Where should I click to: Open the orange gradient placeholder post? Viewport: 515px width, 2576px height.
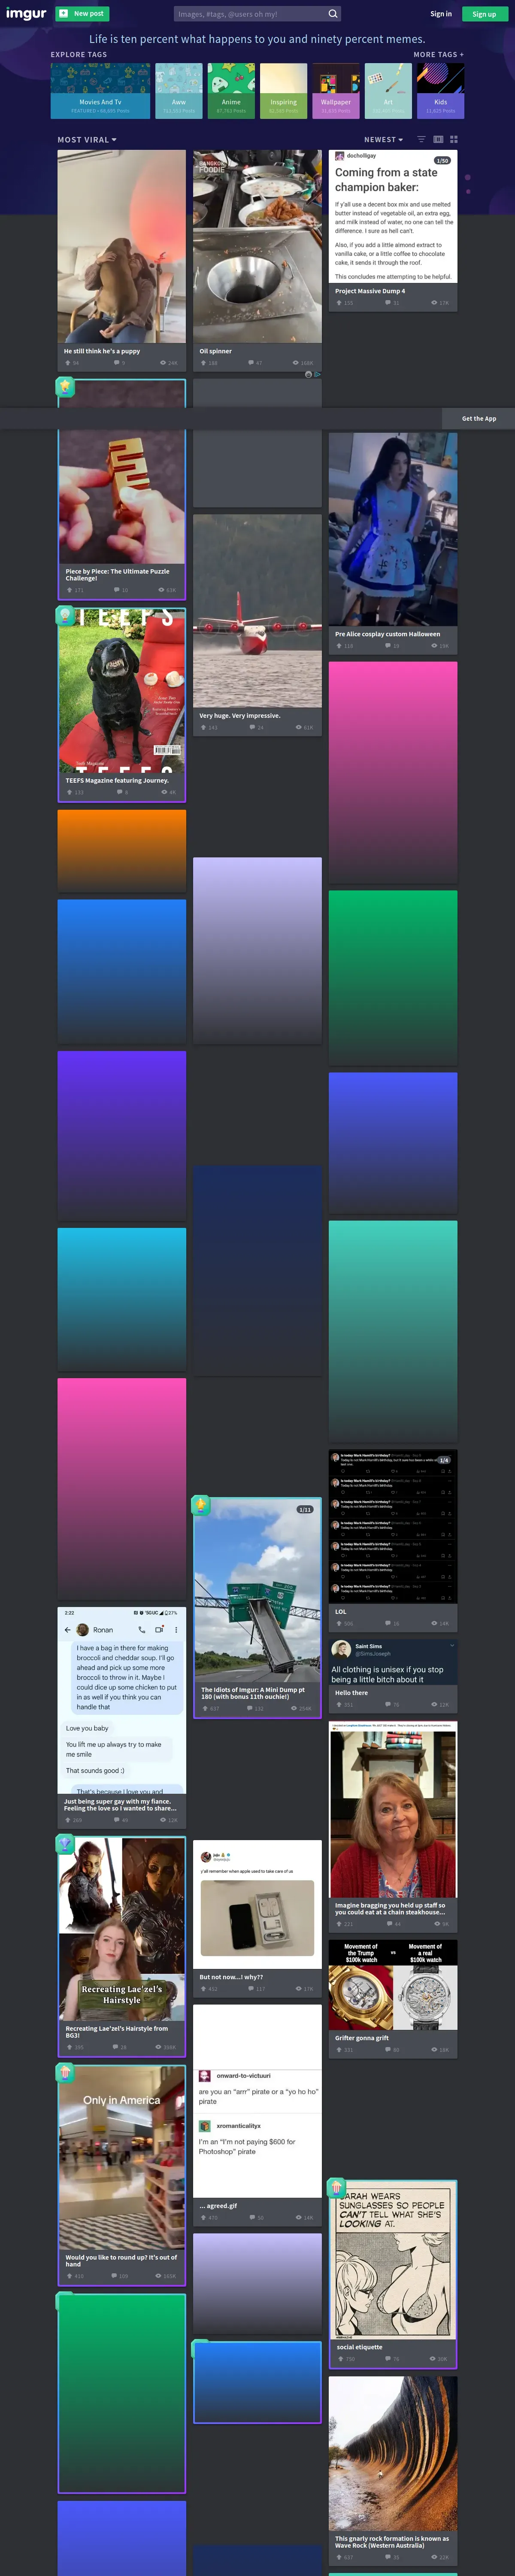tap(122, 850)
